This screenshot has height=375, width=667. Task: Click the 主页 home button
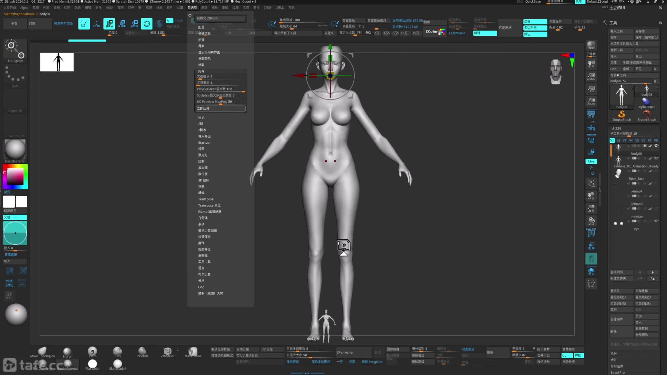point(14,24)
